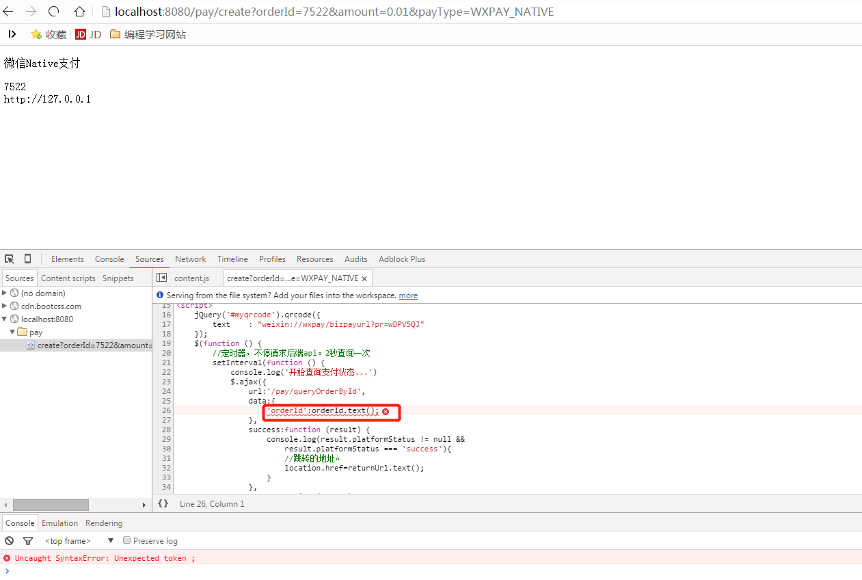The width and height of the screenshot is (862, 580).
Task: Open the 编程学习网站 bookmark folder
Action: [148, 34]
